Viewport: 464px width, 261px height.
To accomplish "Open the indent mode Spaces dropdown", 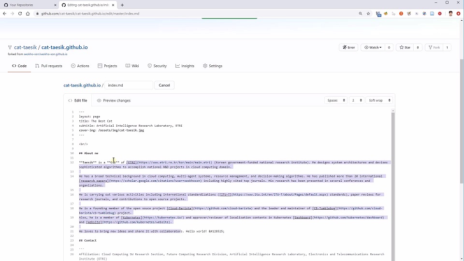I will click(x=336, y=101).
